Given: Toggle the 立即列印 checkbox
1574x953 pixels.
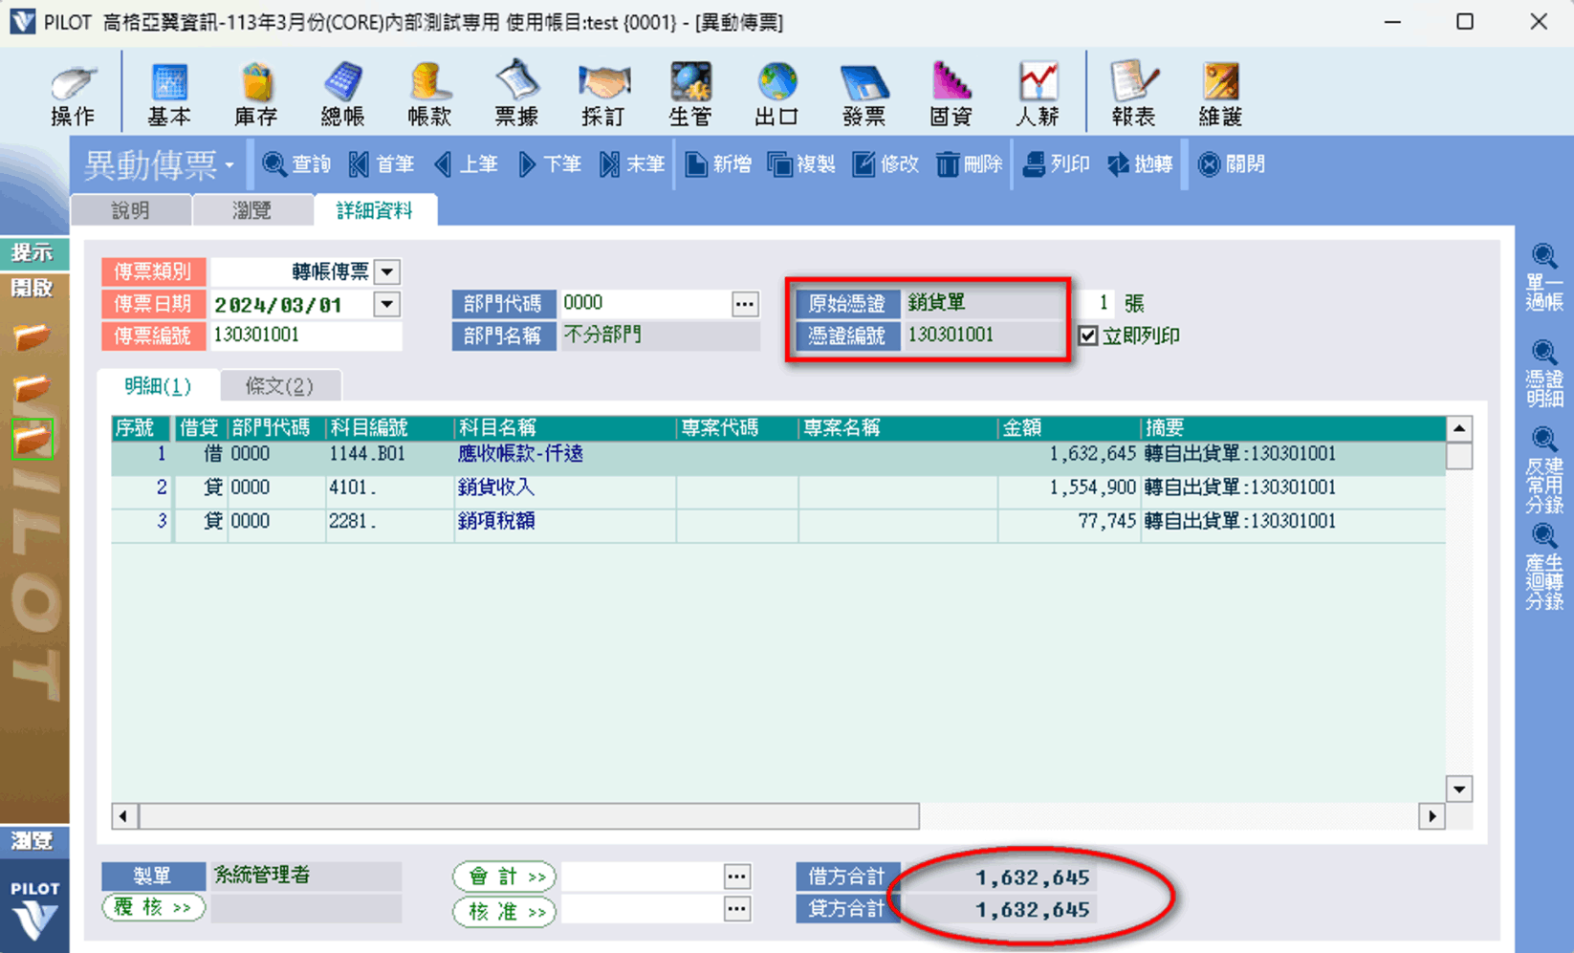Looking at the screenshot, I should 1088,336.
